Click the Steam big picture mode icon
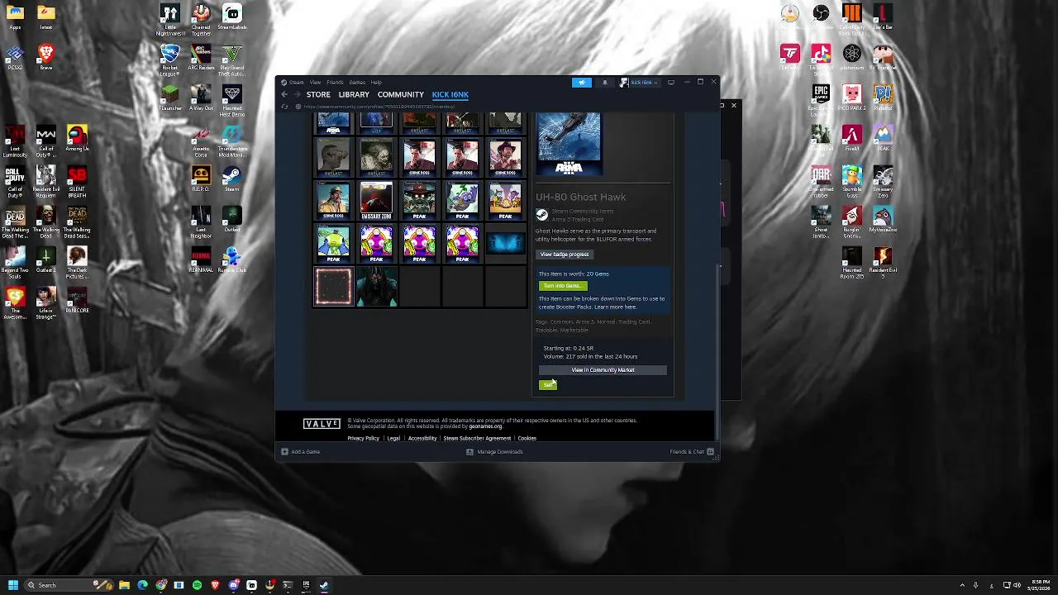Screen dimensions: 1058x595 (670, 82)
